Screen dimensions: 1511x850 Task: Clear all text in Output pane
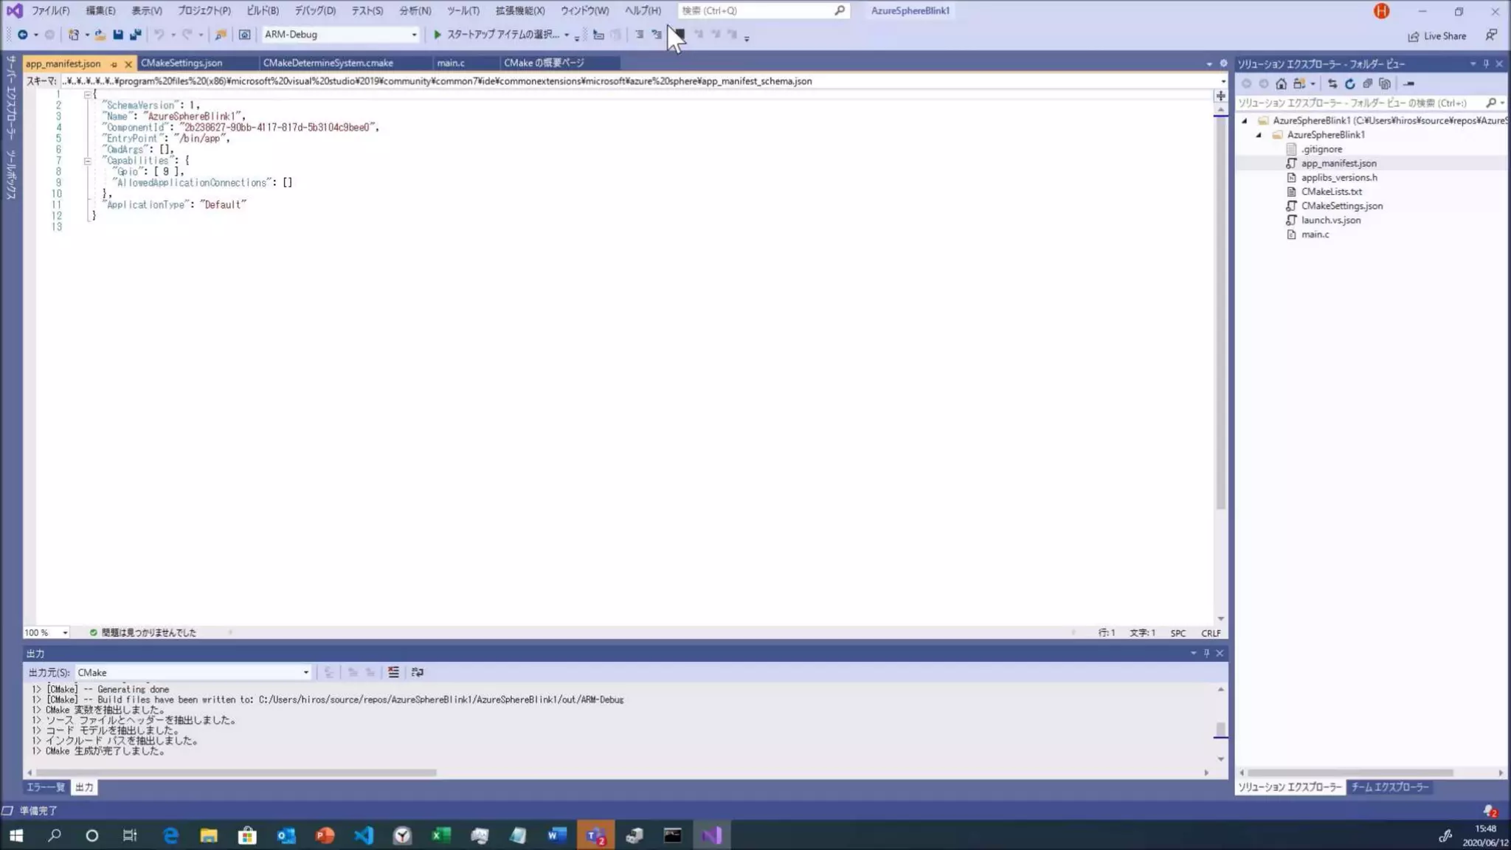[x=393, y=672]
